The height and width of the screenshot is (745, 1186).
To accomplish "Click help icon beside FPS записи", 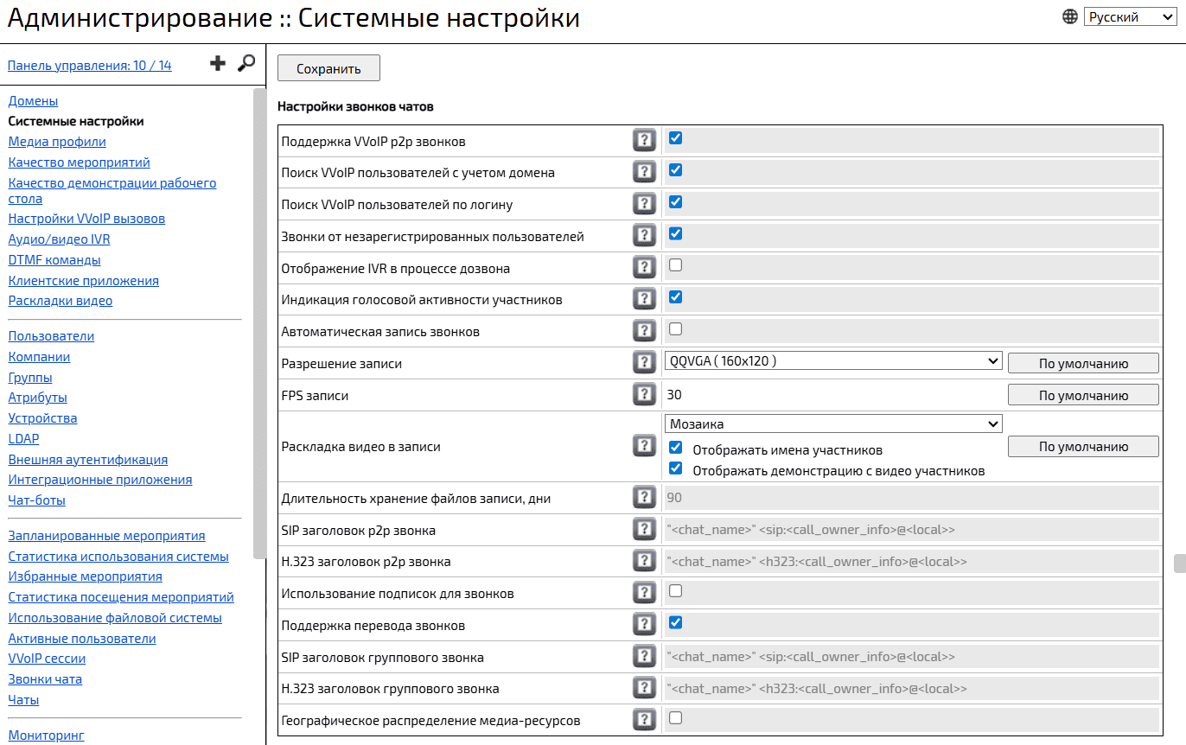I will click(644, 395).
